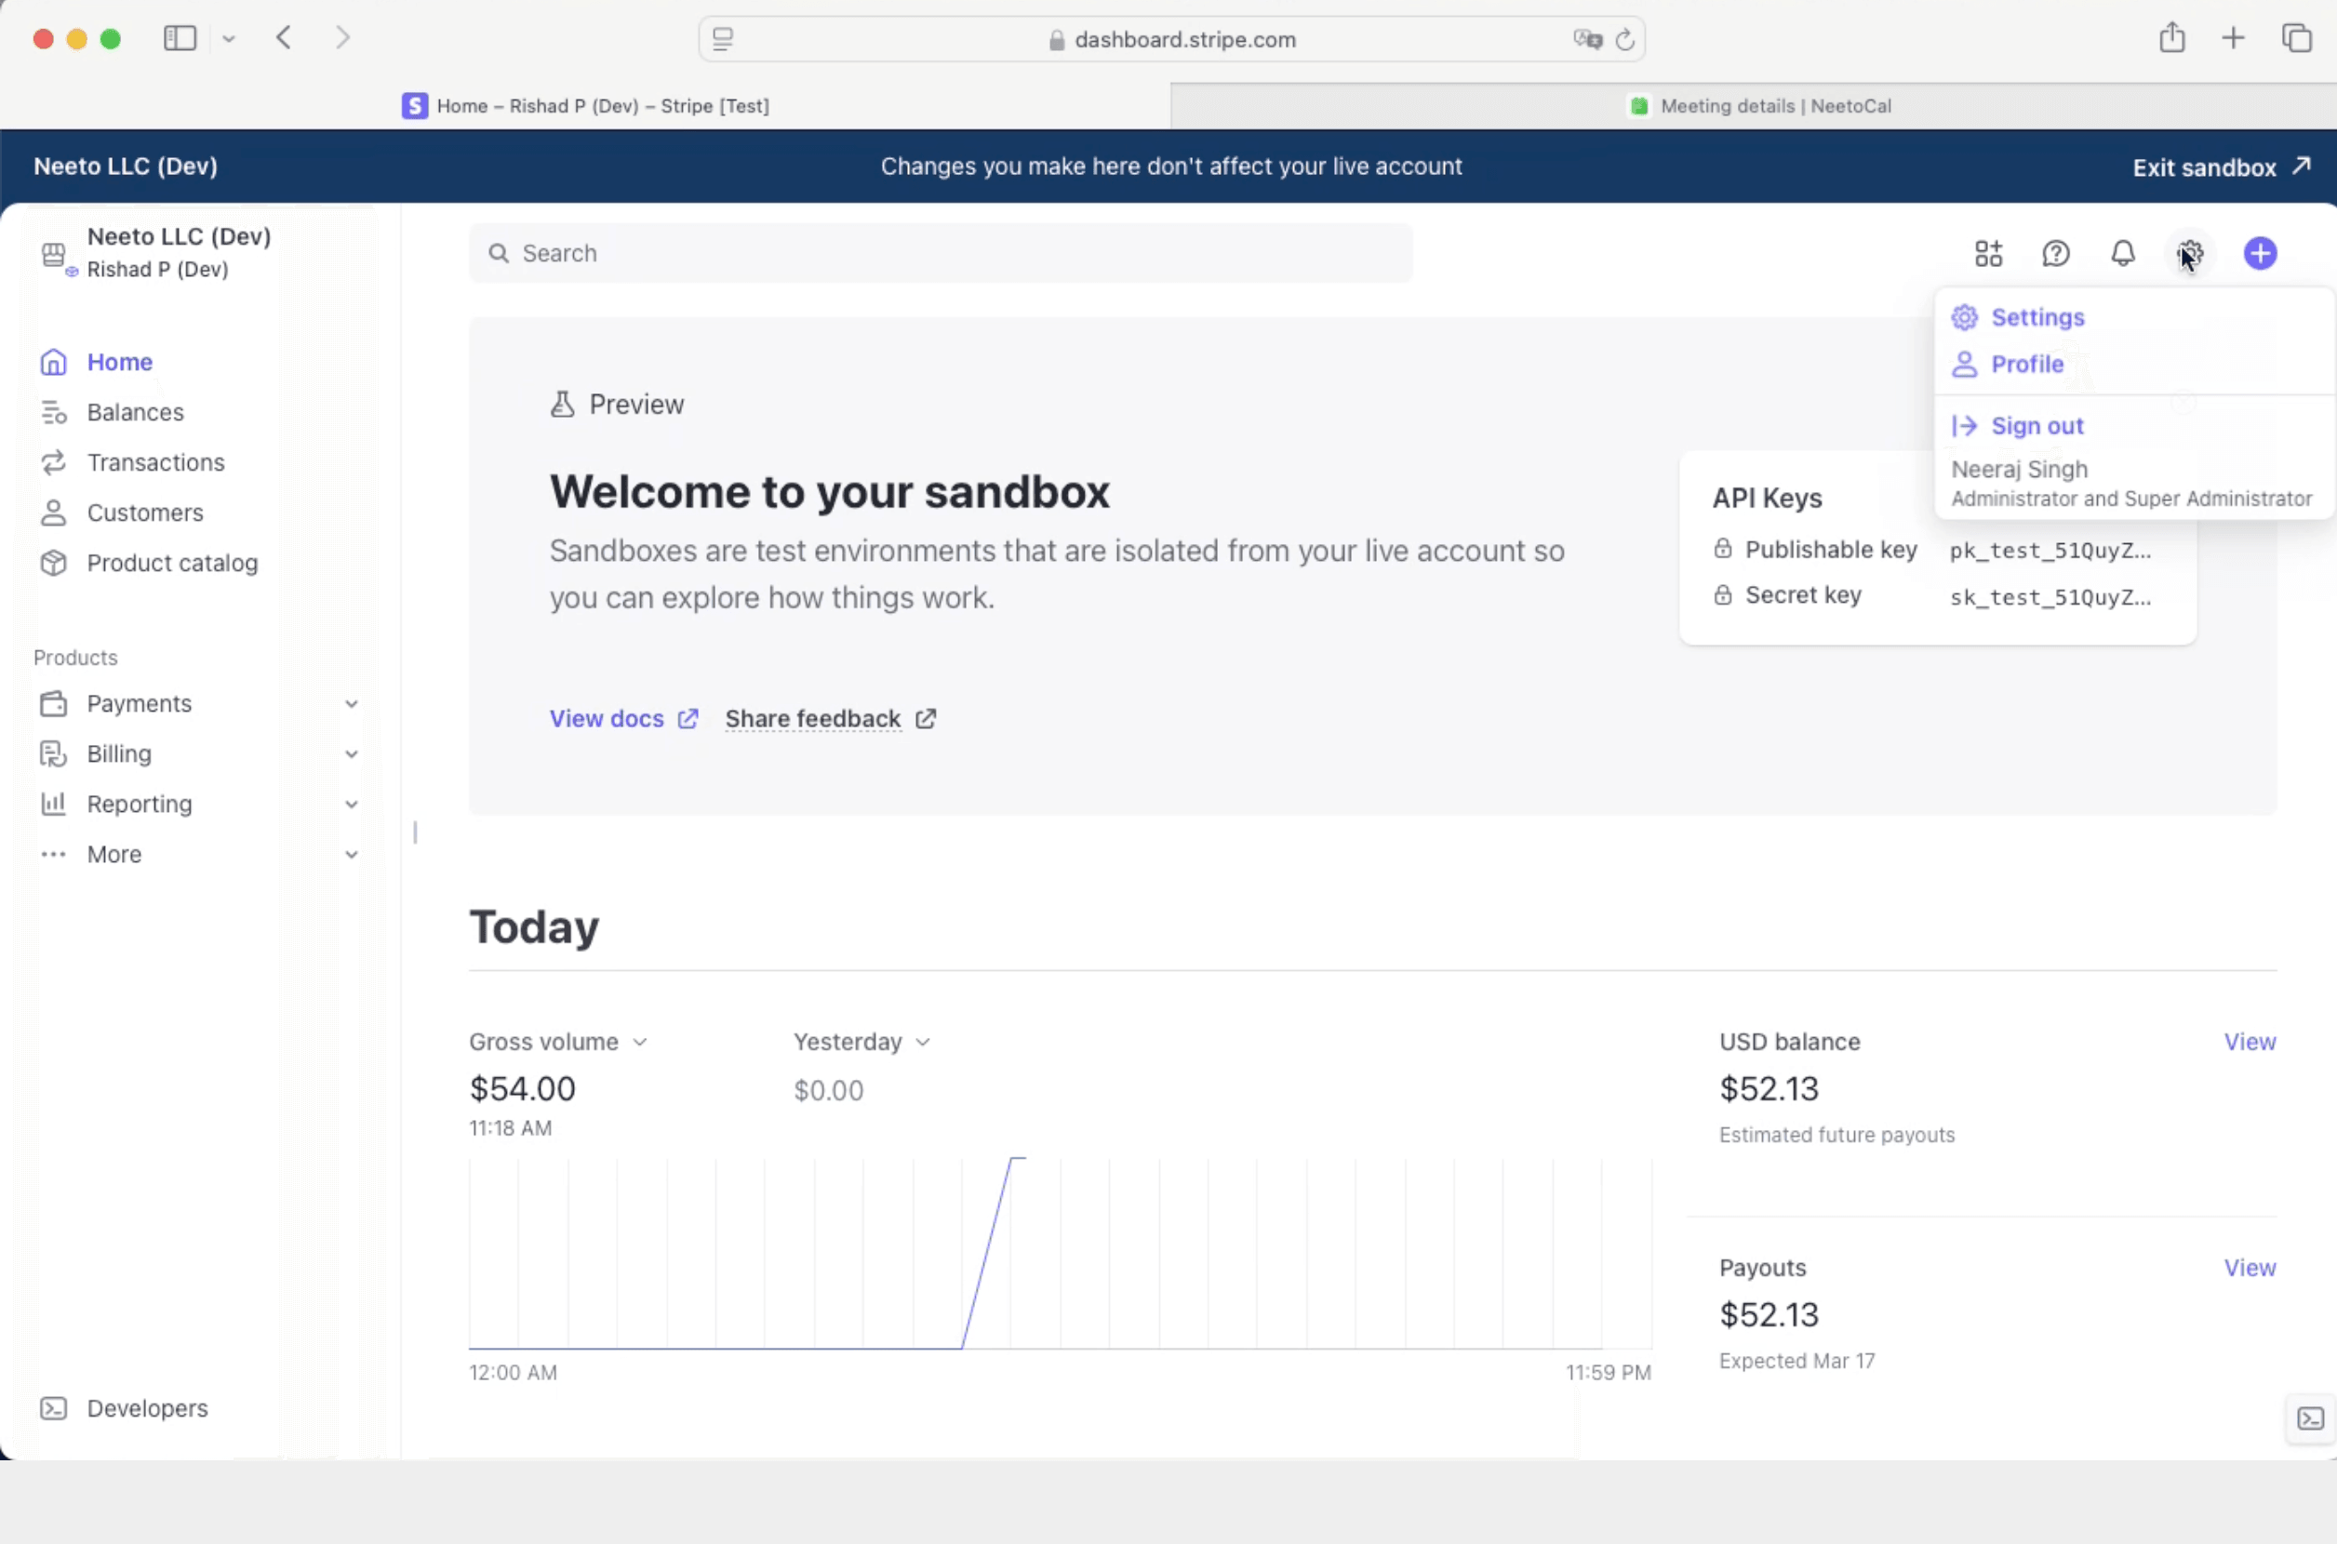The height and width of the screenshot is (1544, 2337).
Task: Open Customers in the sidebar
Action: [145, 513]
